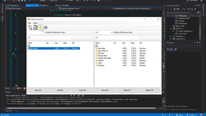Click the Copy (F5) button
Image resolution: width=206 pixels, height=116 pixels.
click(x=83, y=90)
